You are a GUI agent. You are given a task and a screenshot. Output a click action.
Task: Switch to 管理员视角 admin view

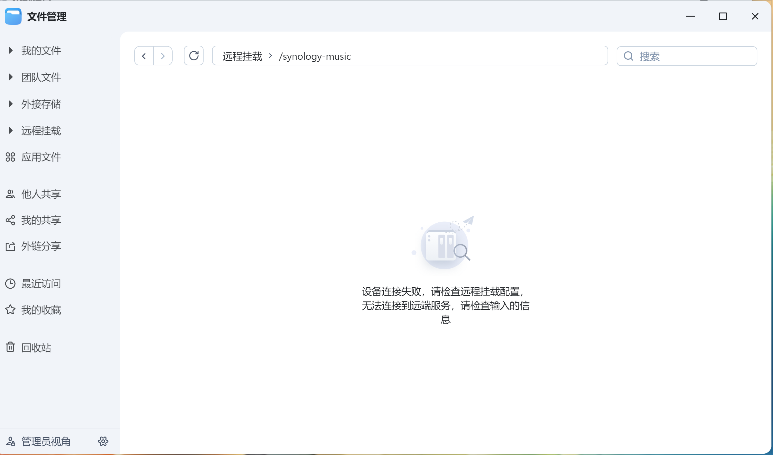point(45,441)
